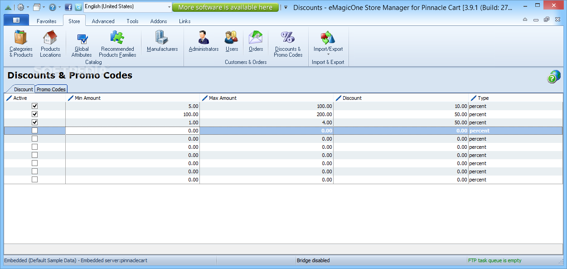The height and width of the screenshot is (269, 567).
Task: Click the blue question-mark help icon
Action: click(52, 7)
